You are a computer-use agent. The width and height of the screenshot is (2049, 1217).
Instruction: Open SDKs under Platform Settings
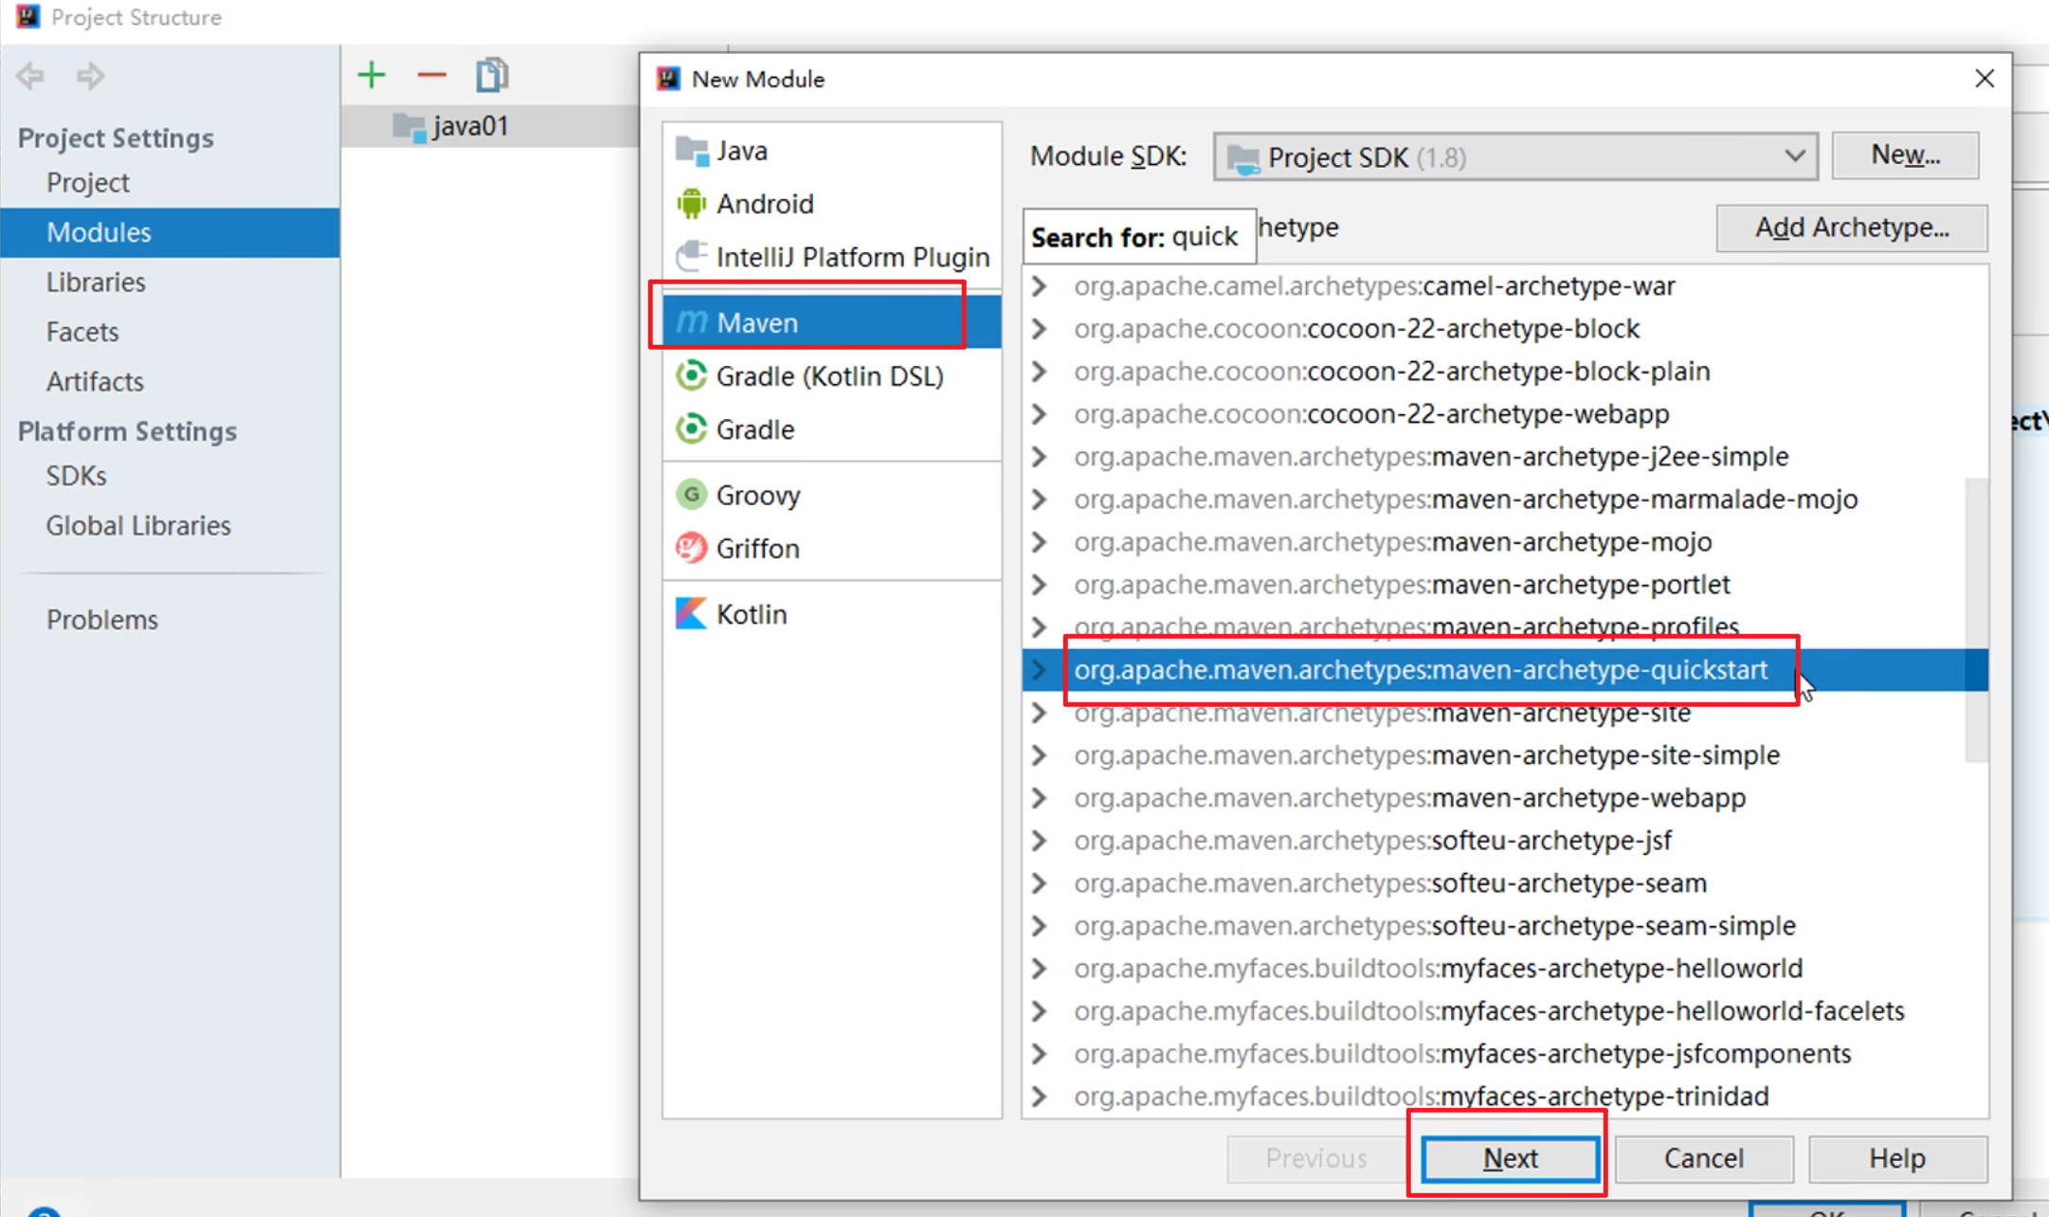coord(76,476)
